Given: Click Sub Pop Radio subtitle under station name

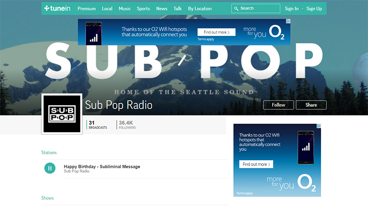Looking at the screenshot, I should [x=76, y=171].
